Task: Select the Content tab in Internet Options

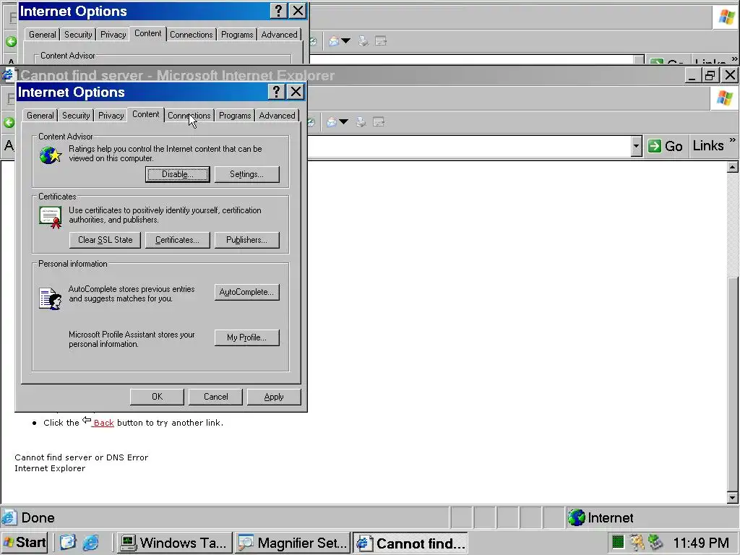Action: pyautogui.click(x=145, y=115)
